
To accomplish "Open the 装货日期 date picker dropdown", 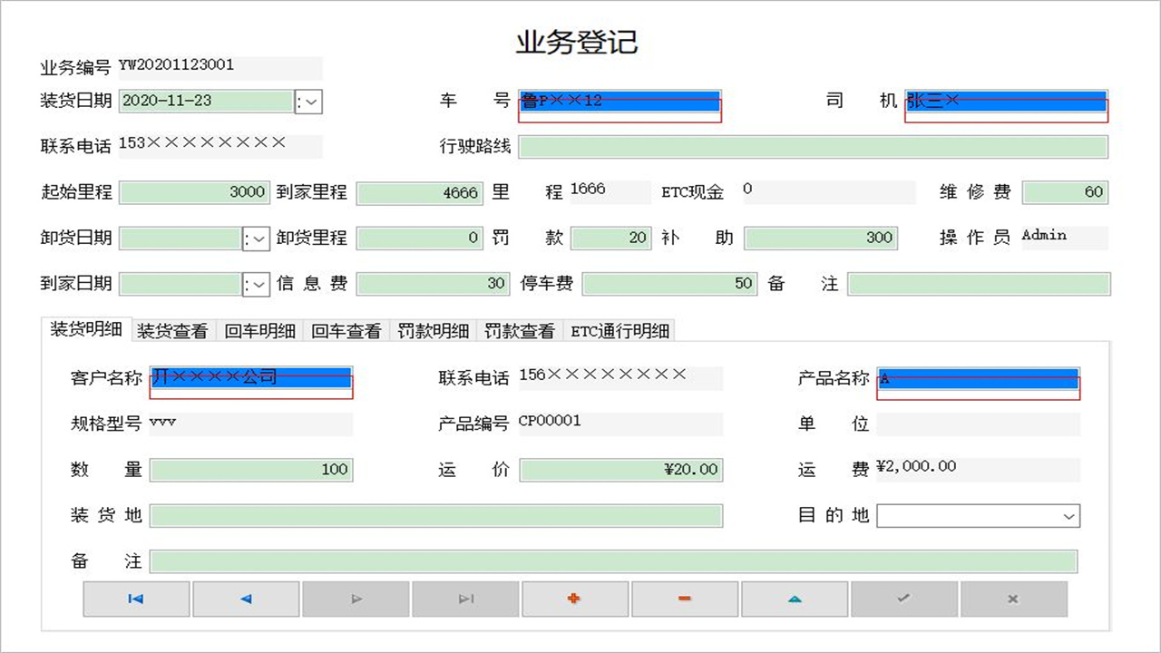I will click(308, 102).
